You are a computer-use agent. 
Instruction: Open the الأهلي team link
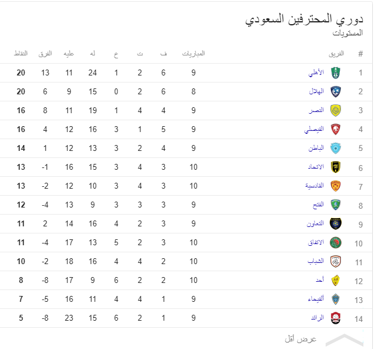(x=316, y=73)
